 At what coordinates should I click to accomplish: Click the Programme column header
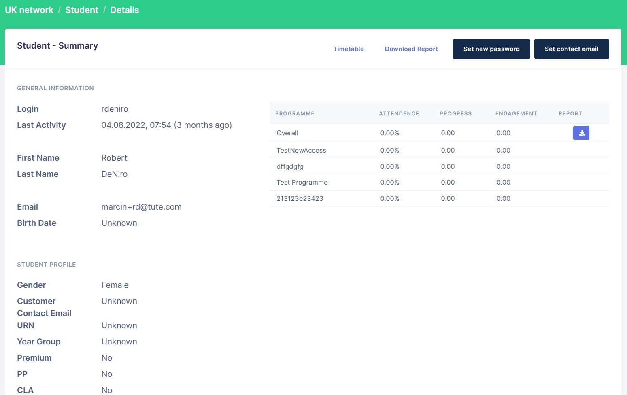tap(295, 113)
